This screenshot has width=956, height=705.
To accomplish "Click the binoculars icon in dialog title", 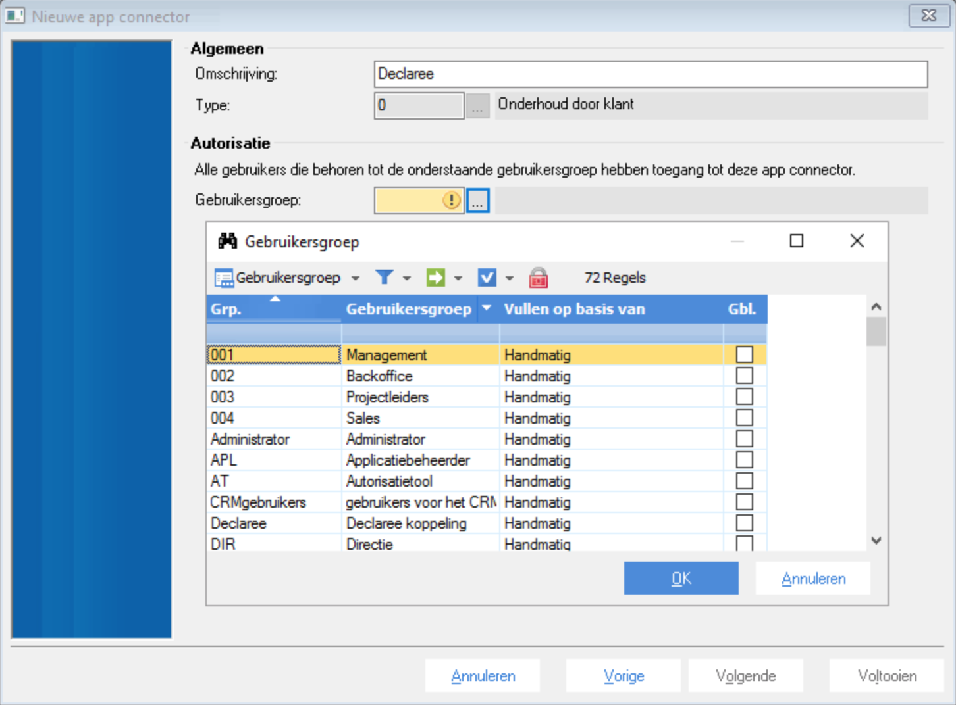I will click(228, 241).
